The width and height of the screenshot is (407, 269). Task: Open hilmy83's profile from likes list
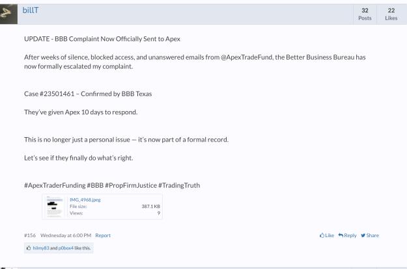(41, 248)
